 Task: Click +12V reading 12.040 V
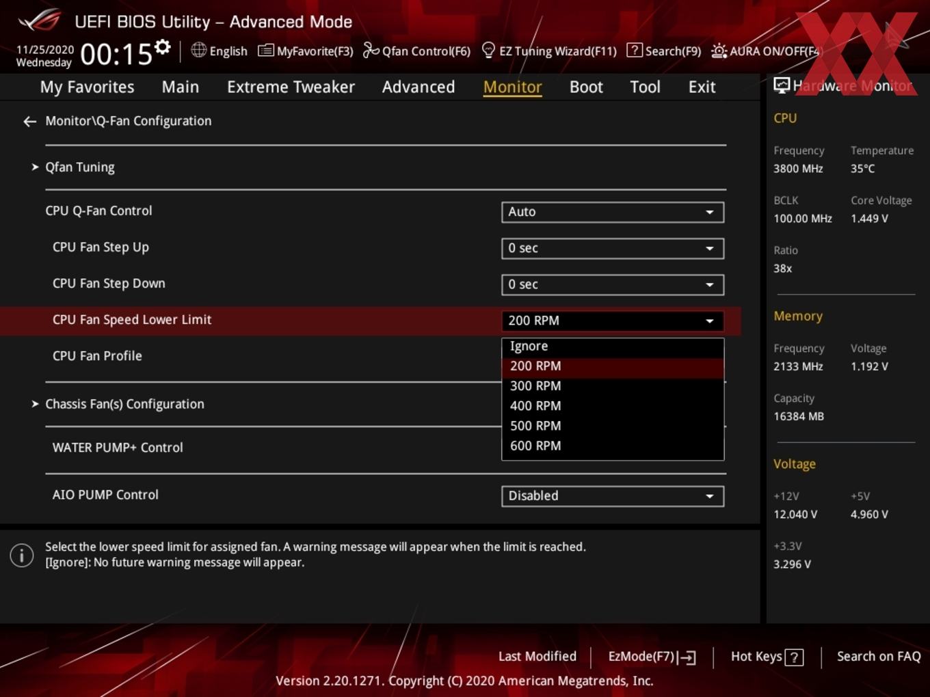[795, 515]
